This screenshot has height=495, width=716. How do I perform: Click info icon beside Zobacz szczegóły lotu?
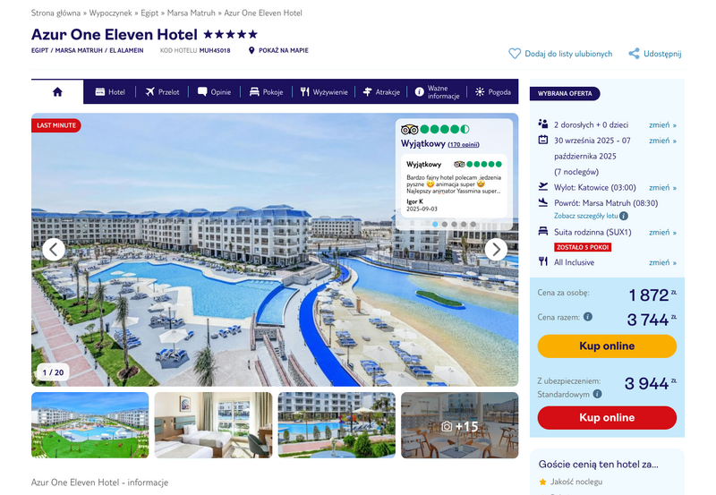click(624, 216)
